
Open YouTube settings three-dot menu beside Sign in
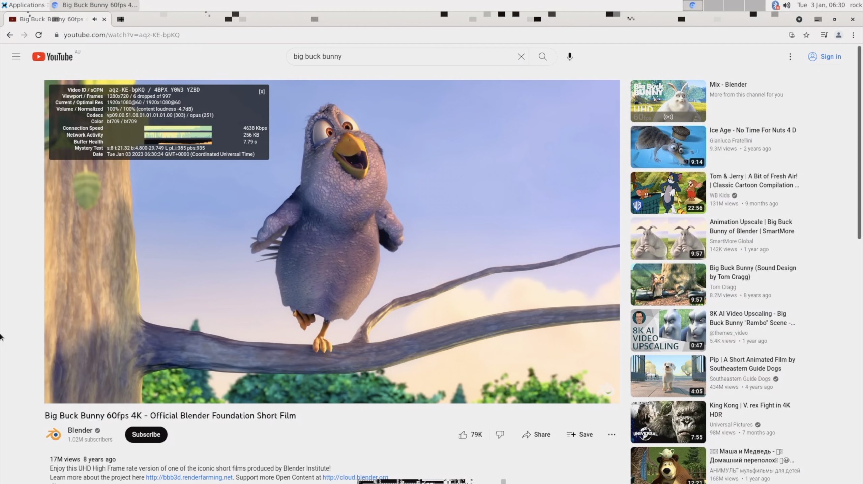tap(790, 56)
